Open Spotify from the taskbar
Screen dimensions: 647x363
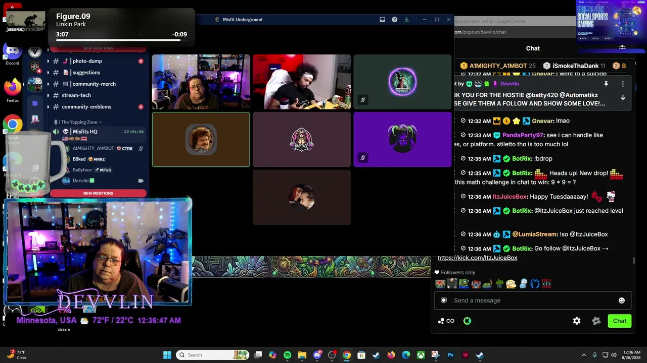288,355
